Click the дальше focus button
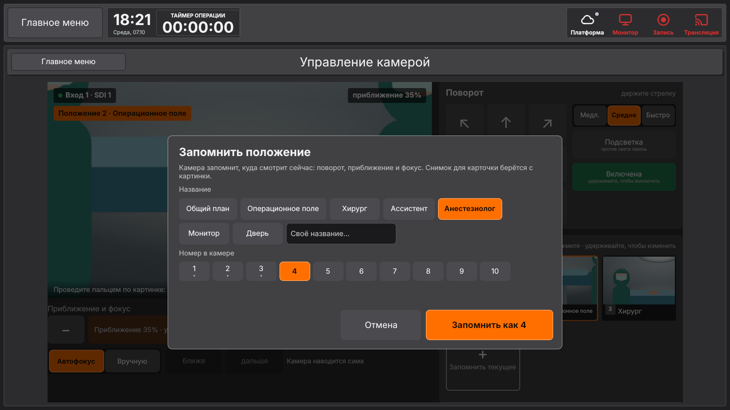This screenshot has width=730, height=410. (254, 361)
